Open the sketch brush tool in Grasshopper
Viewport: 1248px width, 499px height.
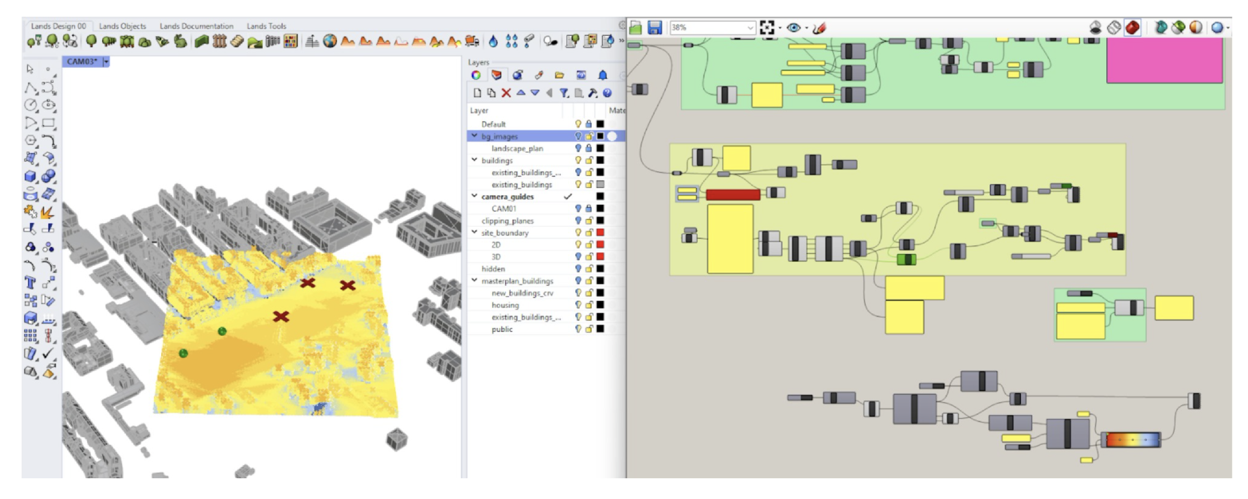click(x=819, y=28)
